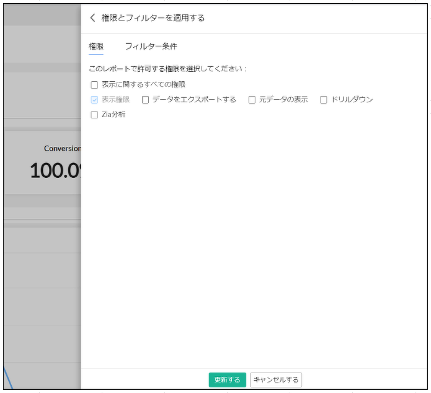This screenshot has height=393, width=431.
Task: Toggle the ドリルダウン checkbox
Action: click(x=323, y=100)
